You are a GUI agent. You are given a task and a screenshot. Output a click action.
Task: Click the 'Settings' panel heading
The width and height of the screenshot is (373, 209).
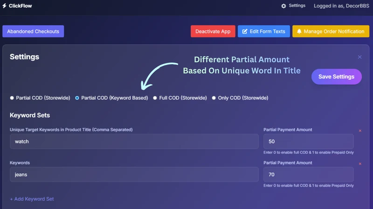coord(24,57)
